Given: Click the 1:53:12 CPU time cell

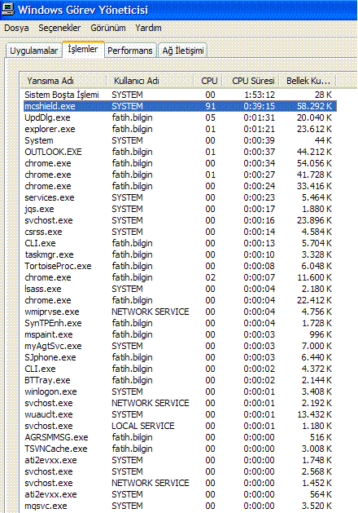Looking at the screenshot, I should coord(259,95).
